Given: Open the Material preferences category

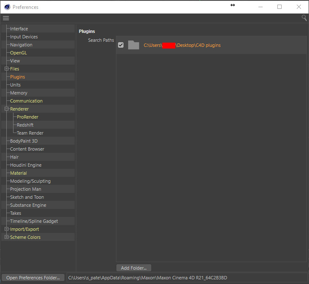Looking at the screenshot, I should [x=19, y=173].
